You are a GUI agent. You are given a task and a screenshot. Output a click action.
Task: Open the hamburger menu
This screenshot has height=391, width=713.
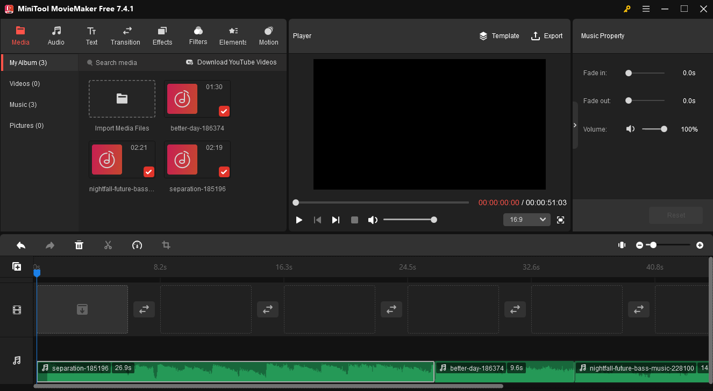pyautogui.click(x=646, y=9)
